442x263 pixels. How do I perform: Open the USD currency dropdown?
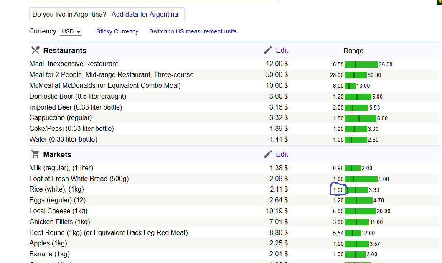click(x=71, y=31)
